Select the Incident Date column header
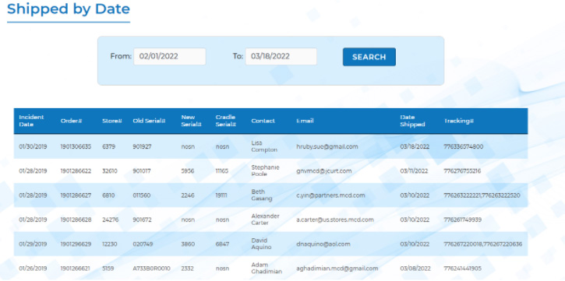The width and height of the screenshot is (565, 281). tap(31, 121)
